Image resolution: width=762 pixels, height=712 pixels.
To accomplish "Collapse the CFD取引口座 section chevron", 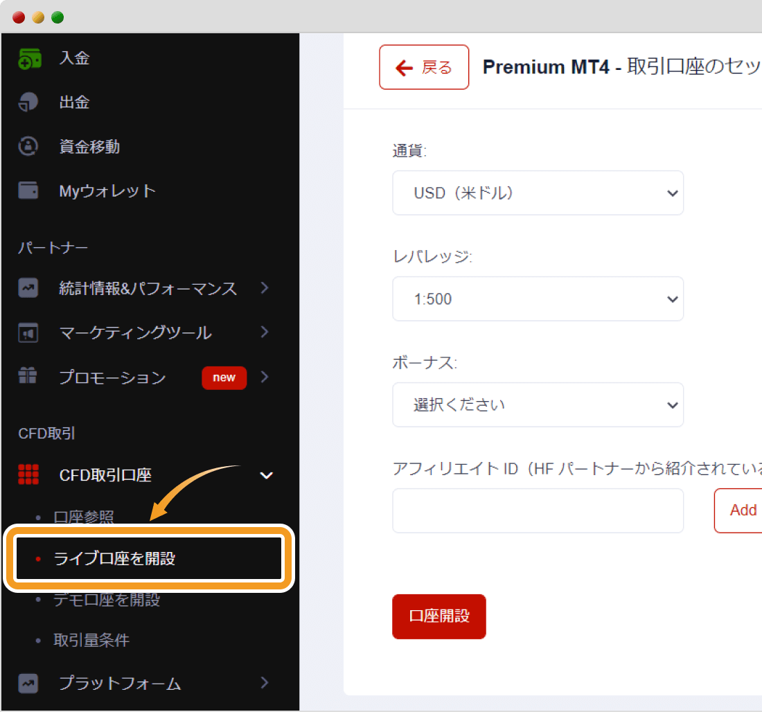I will [266, 475].
